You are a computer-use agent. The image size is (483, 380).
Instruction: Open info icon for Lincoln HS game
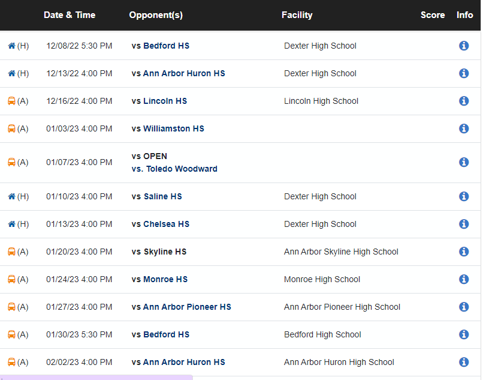463,101
